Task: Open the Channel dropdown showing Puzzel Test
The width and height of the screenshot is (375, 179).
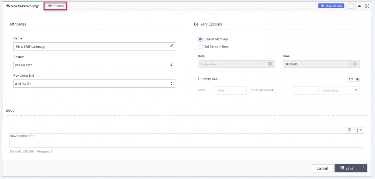Action: coord(94,65)
